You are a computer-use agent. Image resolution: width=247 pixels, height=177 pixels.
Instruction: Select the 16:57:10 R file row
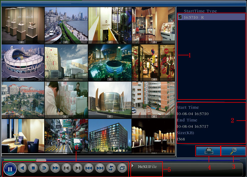(x=211, y=17)
